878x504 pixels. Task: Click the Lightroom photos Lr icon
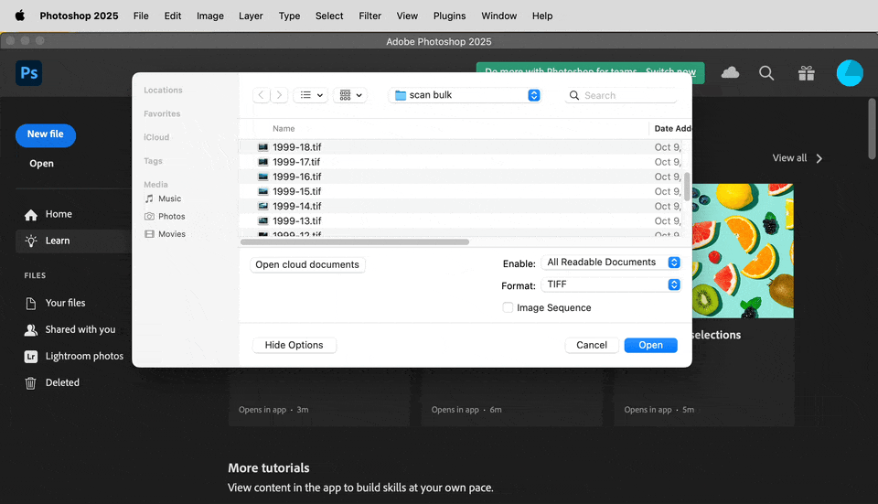(x=31, y=356)
